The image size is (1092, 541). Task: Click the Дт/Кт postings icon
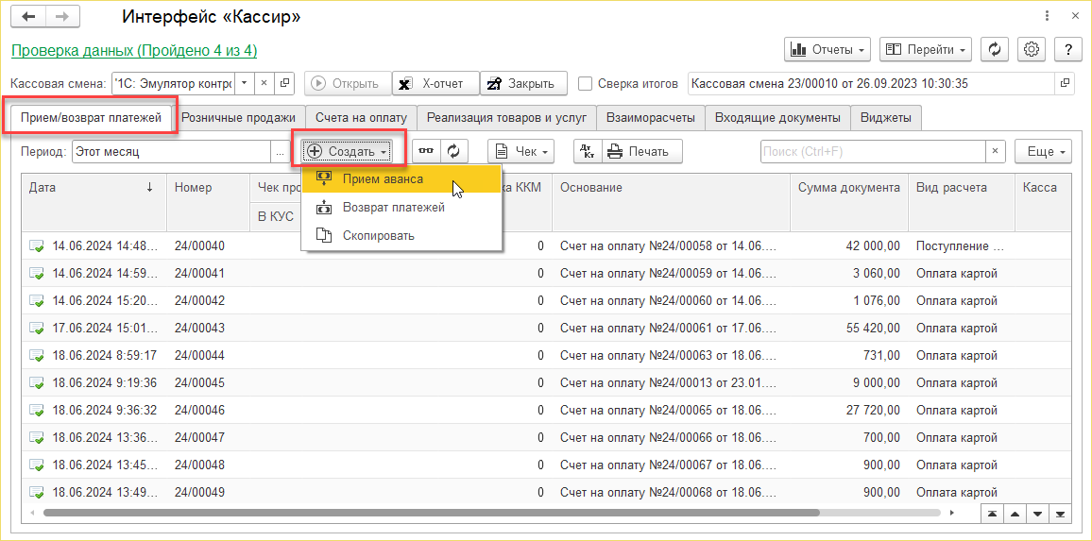(586, 151)
